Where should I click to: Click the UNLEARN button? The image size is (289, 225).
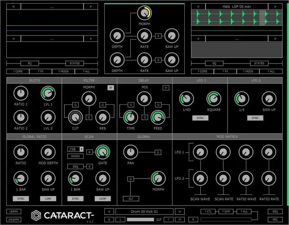click(14, 220)
